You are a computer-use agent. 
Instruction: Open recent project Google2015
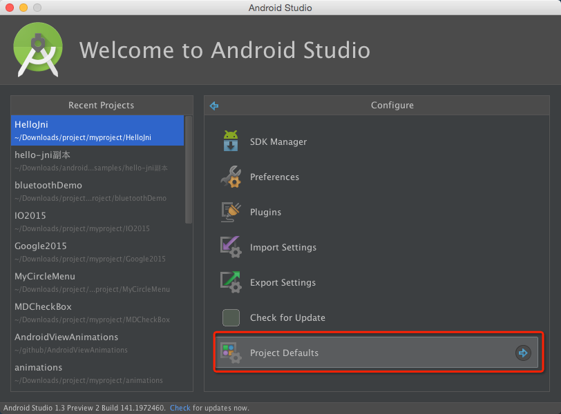97,252
